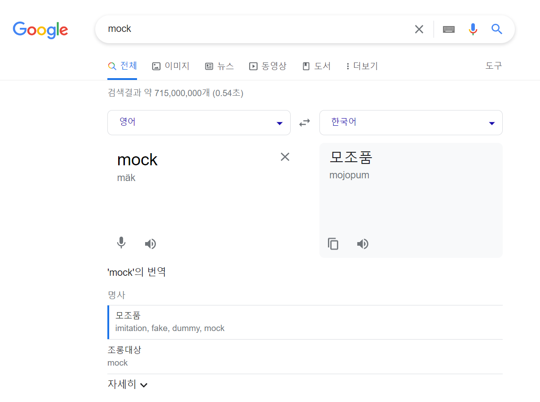Clear the translation text with the X button
The width and height of the screenshot is (540, 402).
(x=285, y=157)
